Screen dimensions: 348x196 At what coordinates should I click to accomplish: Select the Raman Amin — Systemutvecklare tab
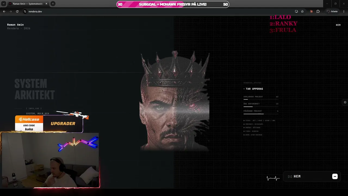coord(28,4)
